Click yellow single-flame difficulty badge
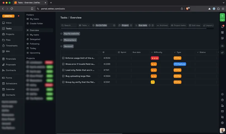This screenshot has width=226, height=134. [x=153, y=82]
